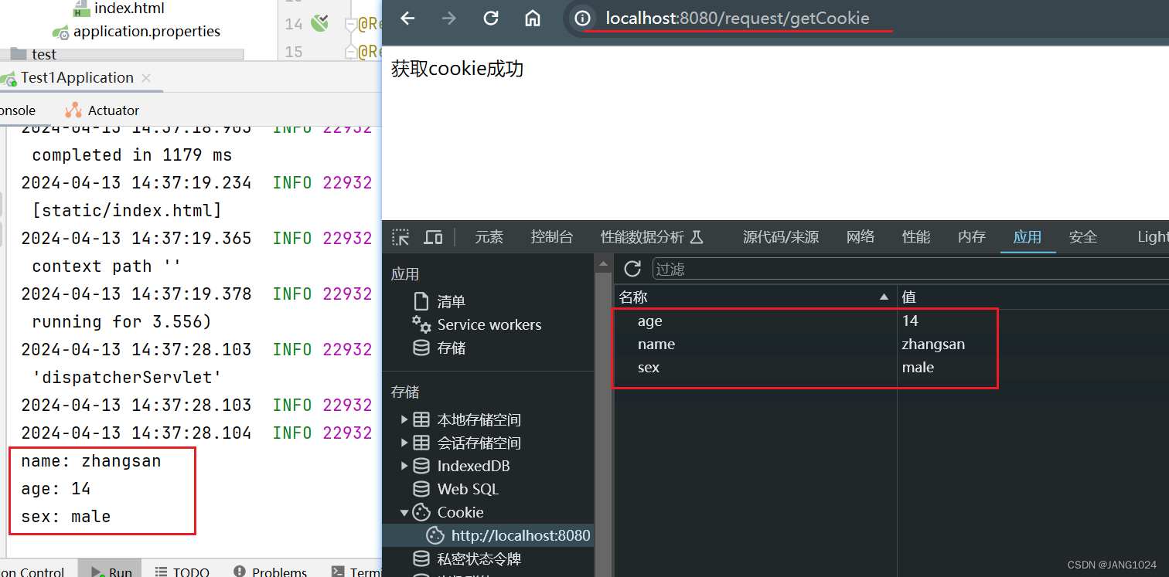
Task: Switch to the Console tab in IntelliJ
Action: click(x=17, y=110)
